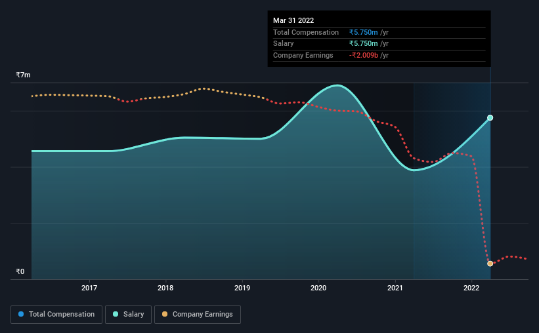Click the 2018 x-axis label

165,288
